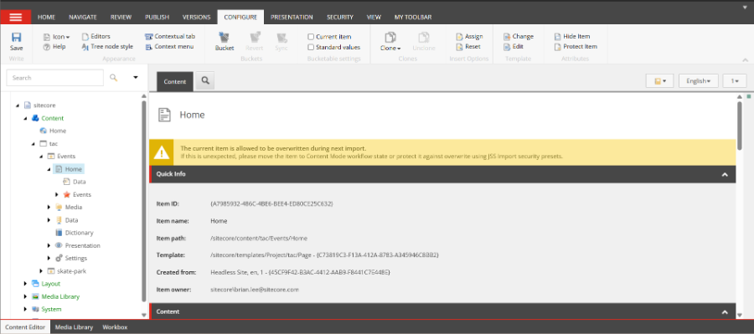Enable the Current item checkbox
Image resolution: width=754 pixels, height=334 pixels.
coord(311,37)
